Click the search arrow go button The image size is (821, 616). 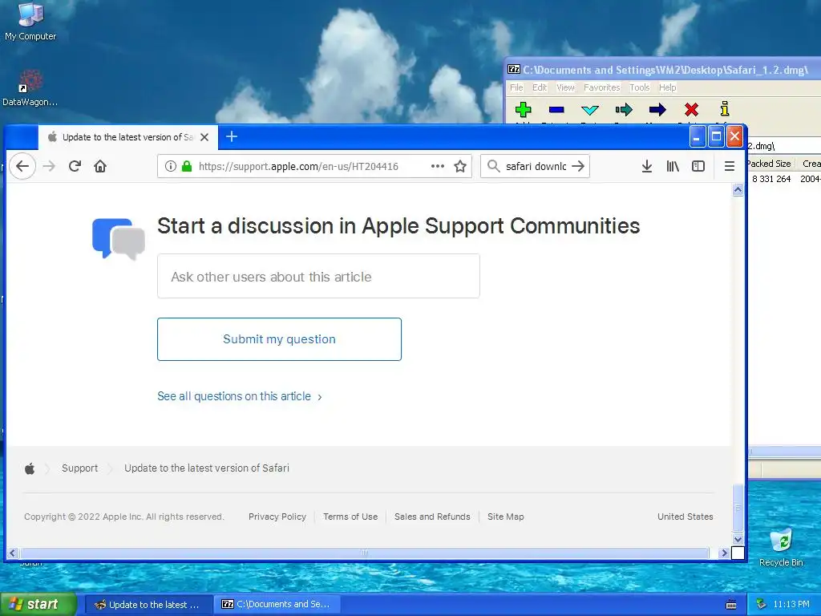click(578, 166)
